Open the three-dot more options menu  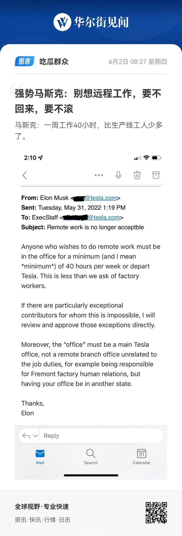99,175
